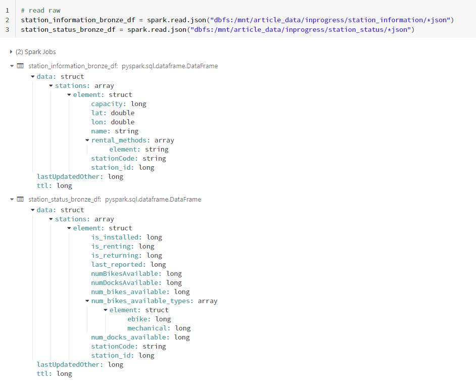Select the capacity: long field

coord(118,104)
